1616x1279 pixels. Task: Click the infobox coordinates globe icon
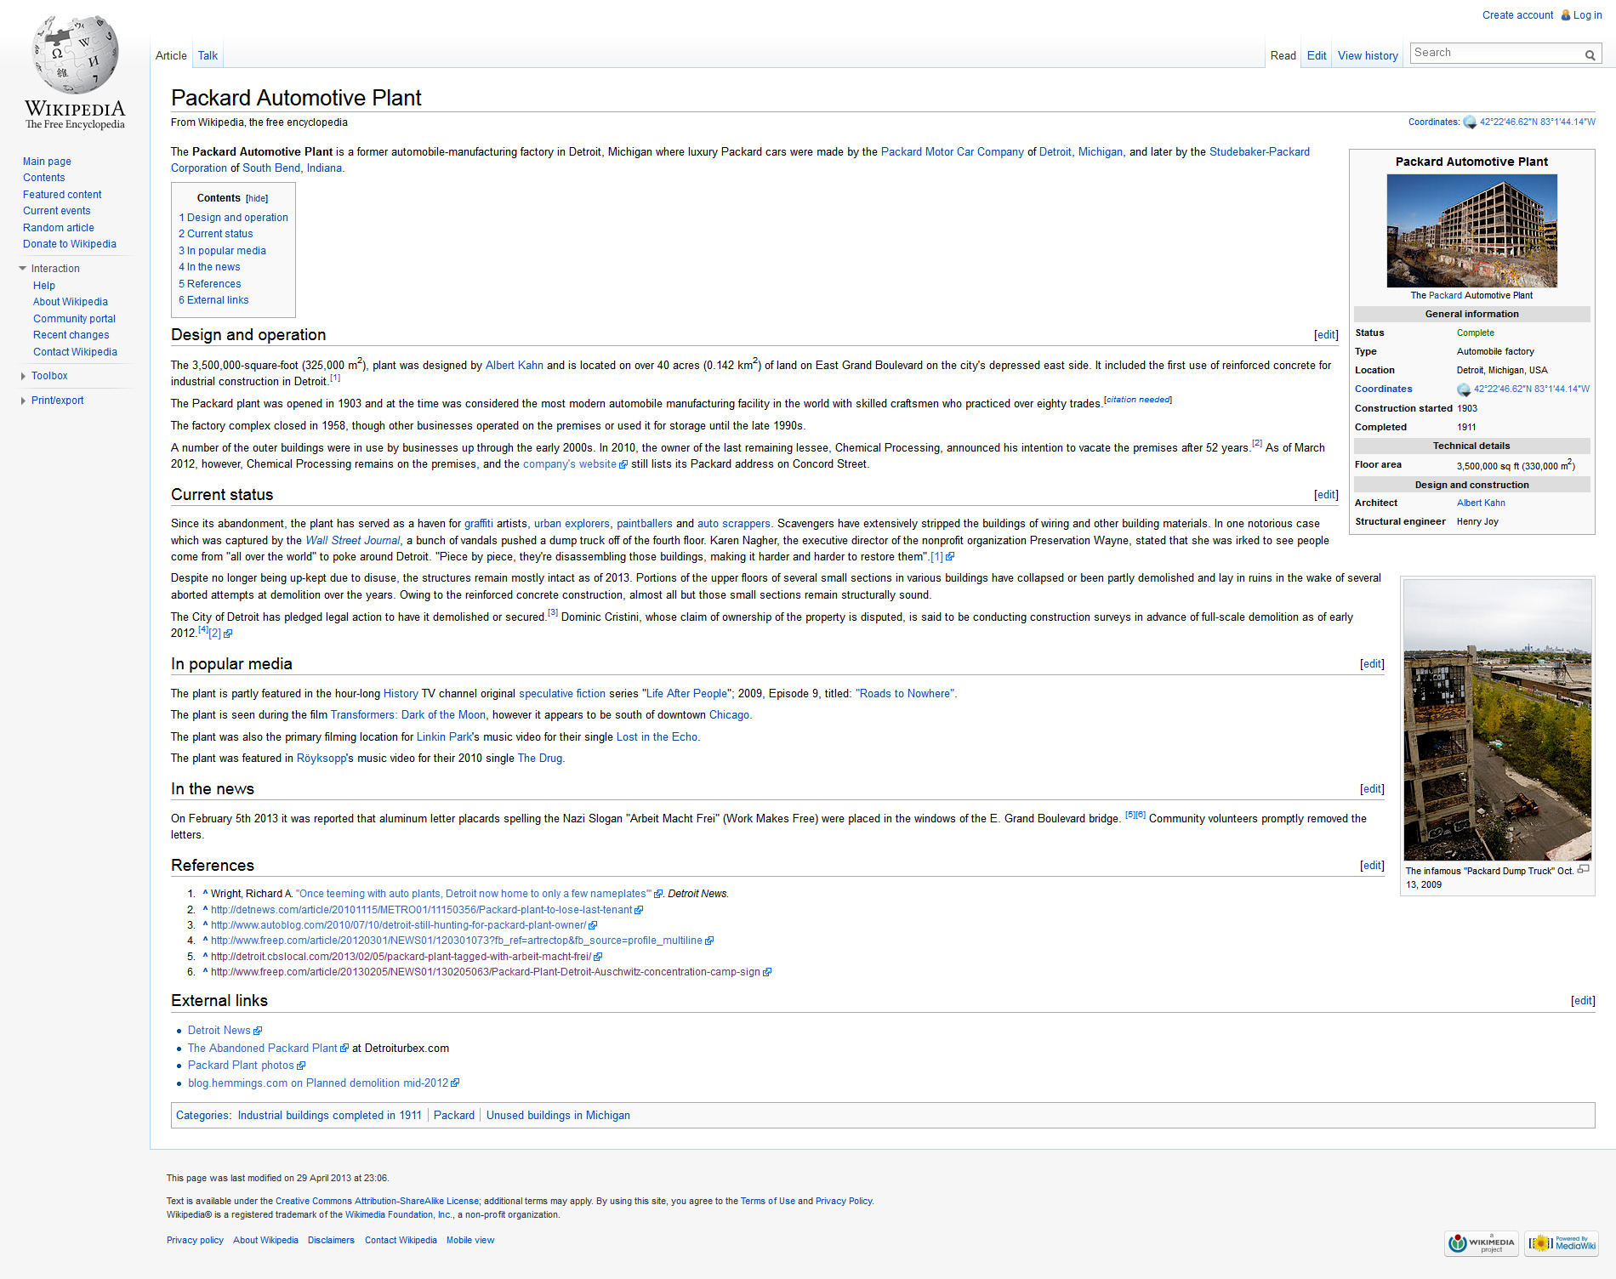coord(1463,389)
